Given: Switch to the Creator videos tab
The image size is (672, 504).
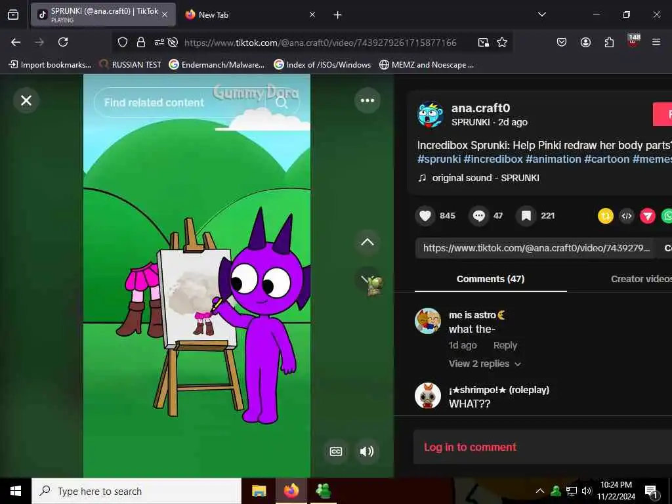Looking at the screenshot, I should (x=642, y=279).
